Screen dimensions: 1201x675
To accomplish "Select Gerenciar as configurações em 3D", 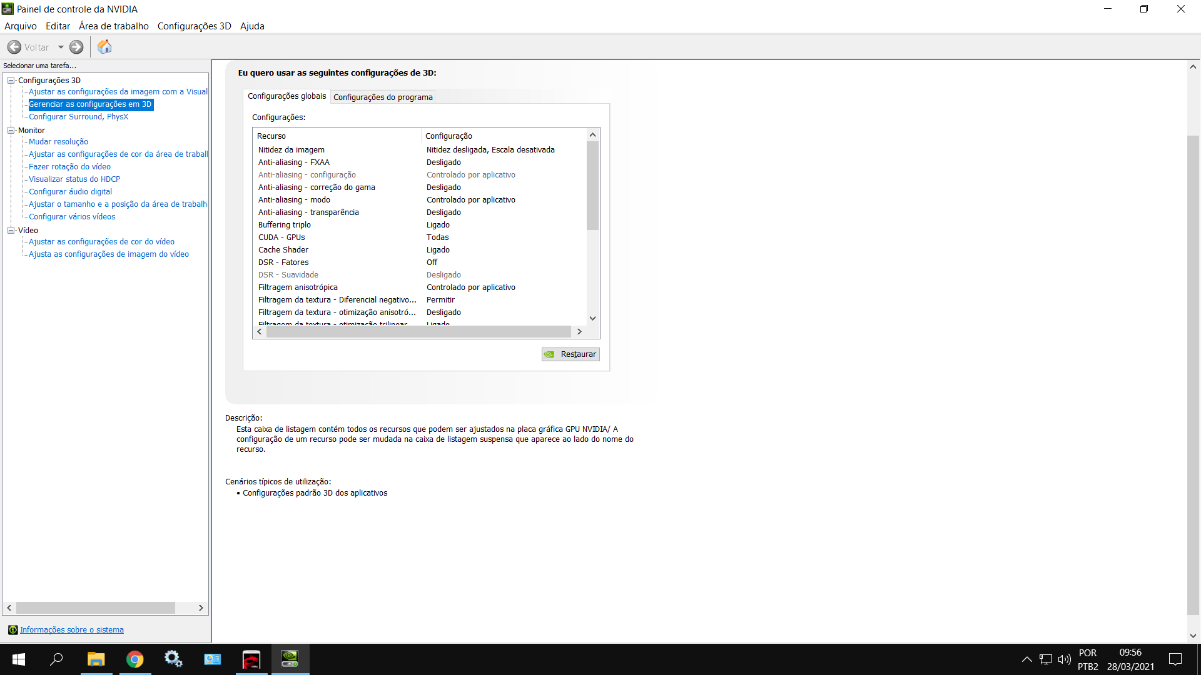I will tap(90, 104).
